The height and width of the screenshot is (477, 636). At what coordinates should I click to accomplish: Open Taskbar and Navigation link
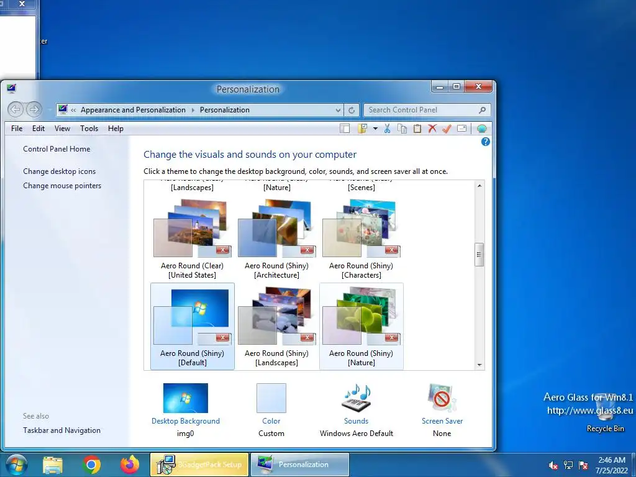click(x=61, y=430)
